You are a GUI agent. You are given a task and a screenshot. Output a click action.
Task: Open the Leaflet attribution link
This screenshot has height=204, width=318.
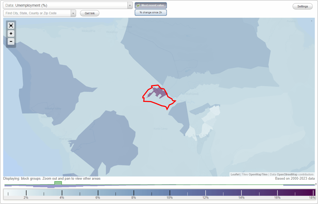pos(235,174)
